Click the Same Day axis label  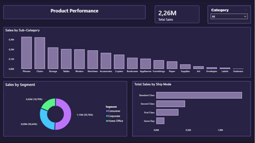(x=149, y=121)
